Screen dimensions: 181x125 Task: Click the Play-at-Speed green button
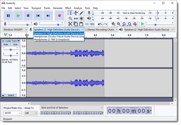tap(142, 24)
